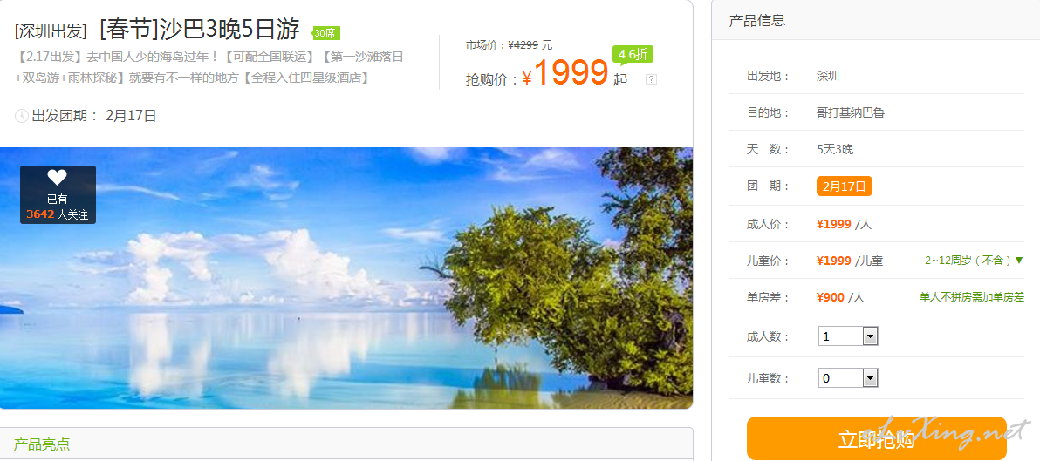This screenshot has width=1040, height=461.
Task: Expand child price note with green triangle
Action: coord(1019,261)
